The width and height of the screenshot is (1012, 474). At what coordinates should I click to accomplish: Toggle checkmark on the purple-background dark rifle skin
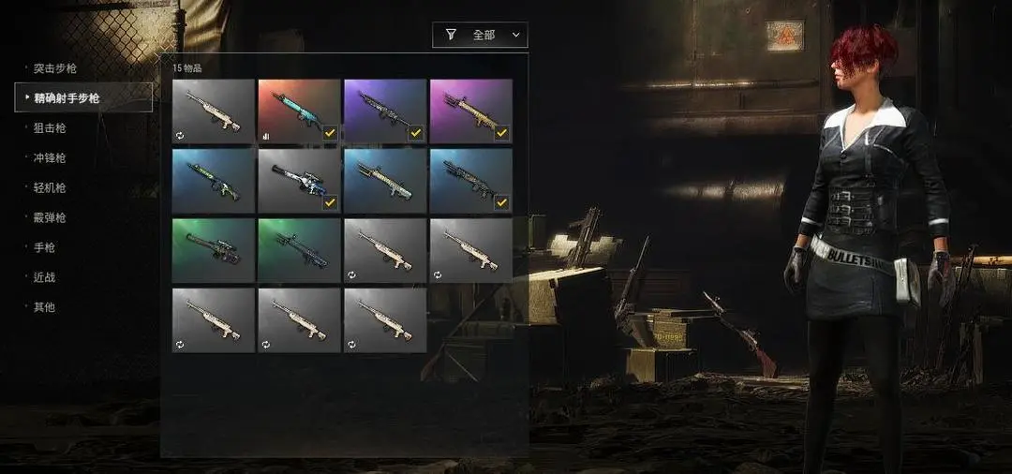click(416, 133)
